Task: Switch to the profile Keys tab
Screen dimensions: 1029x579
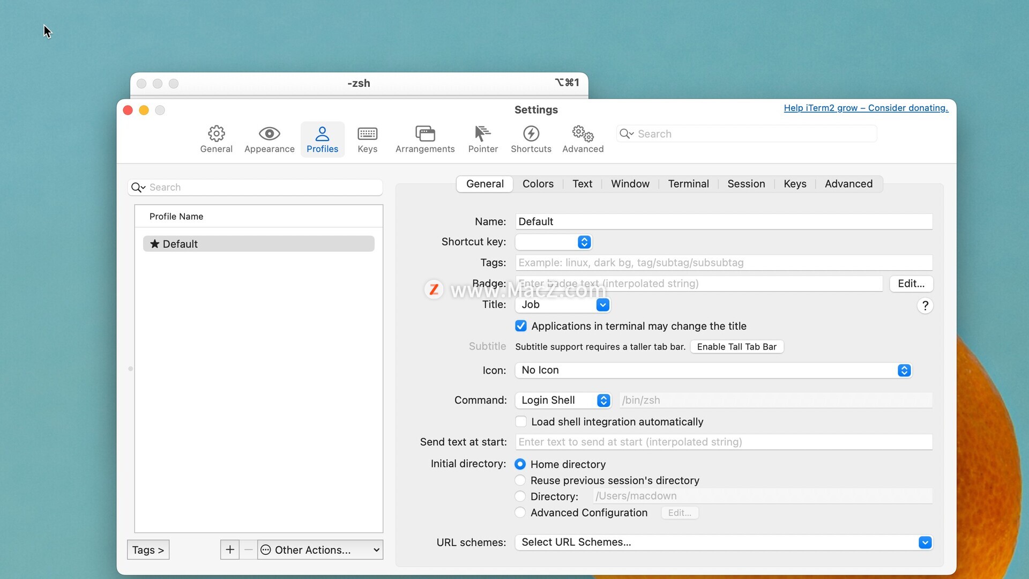Action: tap(794, 184)
